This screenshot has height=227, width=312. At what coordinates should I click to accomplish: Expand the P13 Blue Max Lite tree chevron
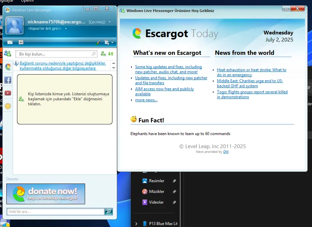(x=136, y=224)
